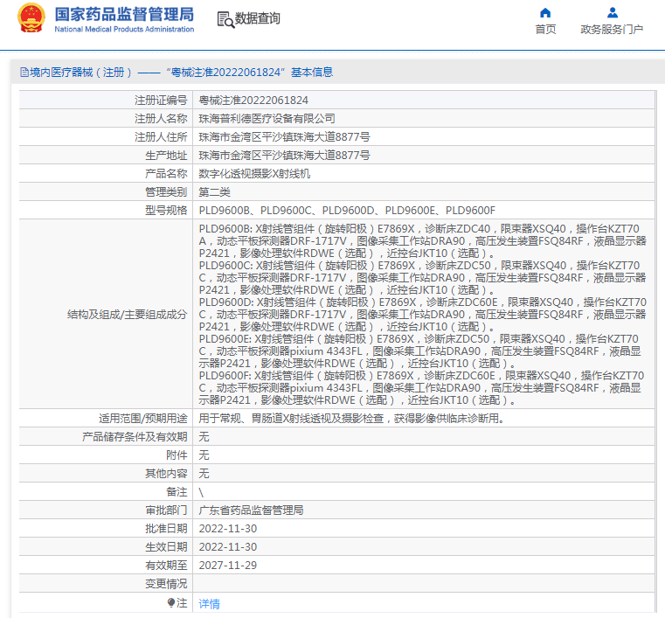This screenshot has width=665, height=618.
Task: Click the 产品储存条件及有效期 label
Action: tap(135, 437)
